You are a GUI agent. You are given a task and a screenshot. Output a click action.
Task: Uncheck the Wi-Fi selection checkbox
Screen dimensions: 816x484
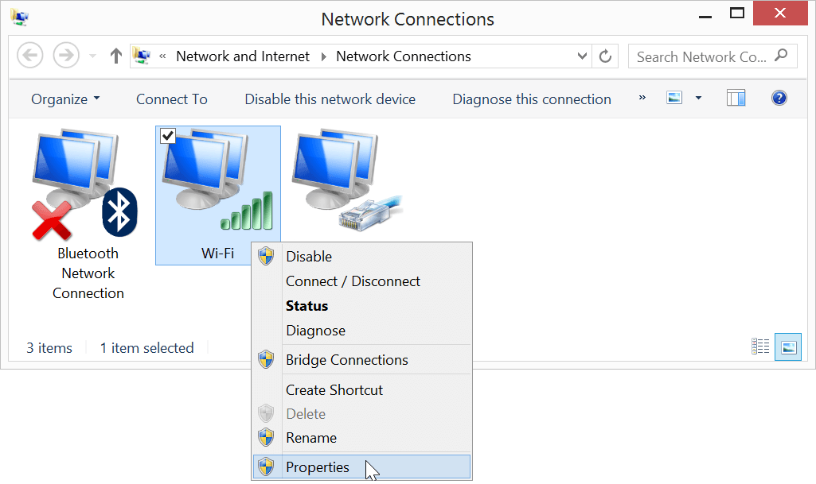click(x=167, y=135)
